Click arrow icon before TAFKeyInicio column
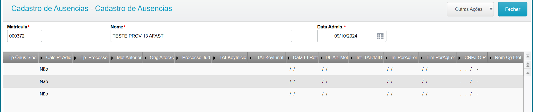 (x=214, y=58)
